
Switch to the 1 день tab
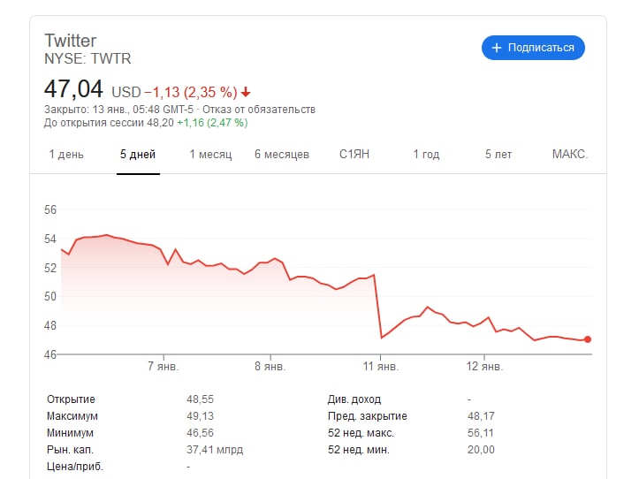(x=66, y=155)
